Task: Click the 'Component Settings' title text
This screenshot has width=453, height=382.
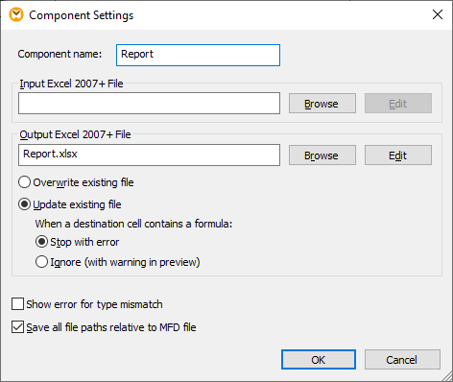Action: pyautogui.click(x=82, y=15)
